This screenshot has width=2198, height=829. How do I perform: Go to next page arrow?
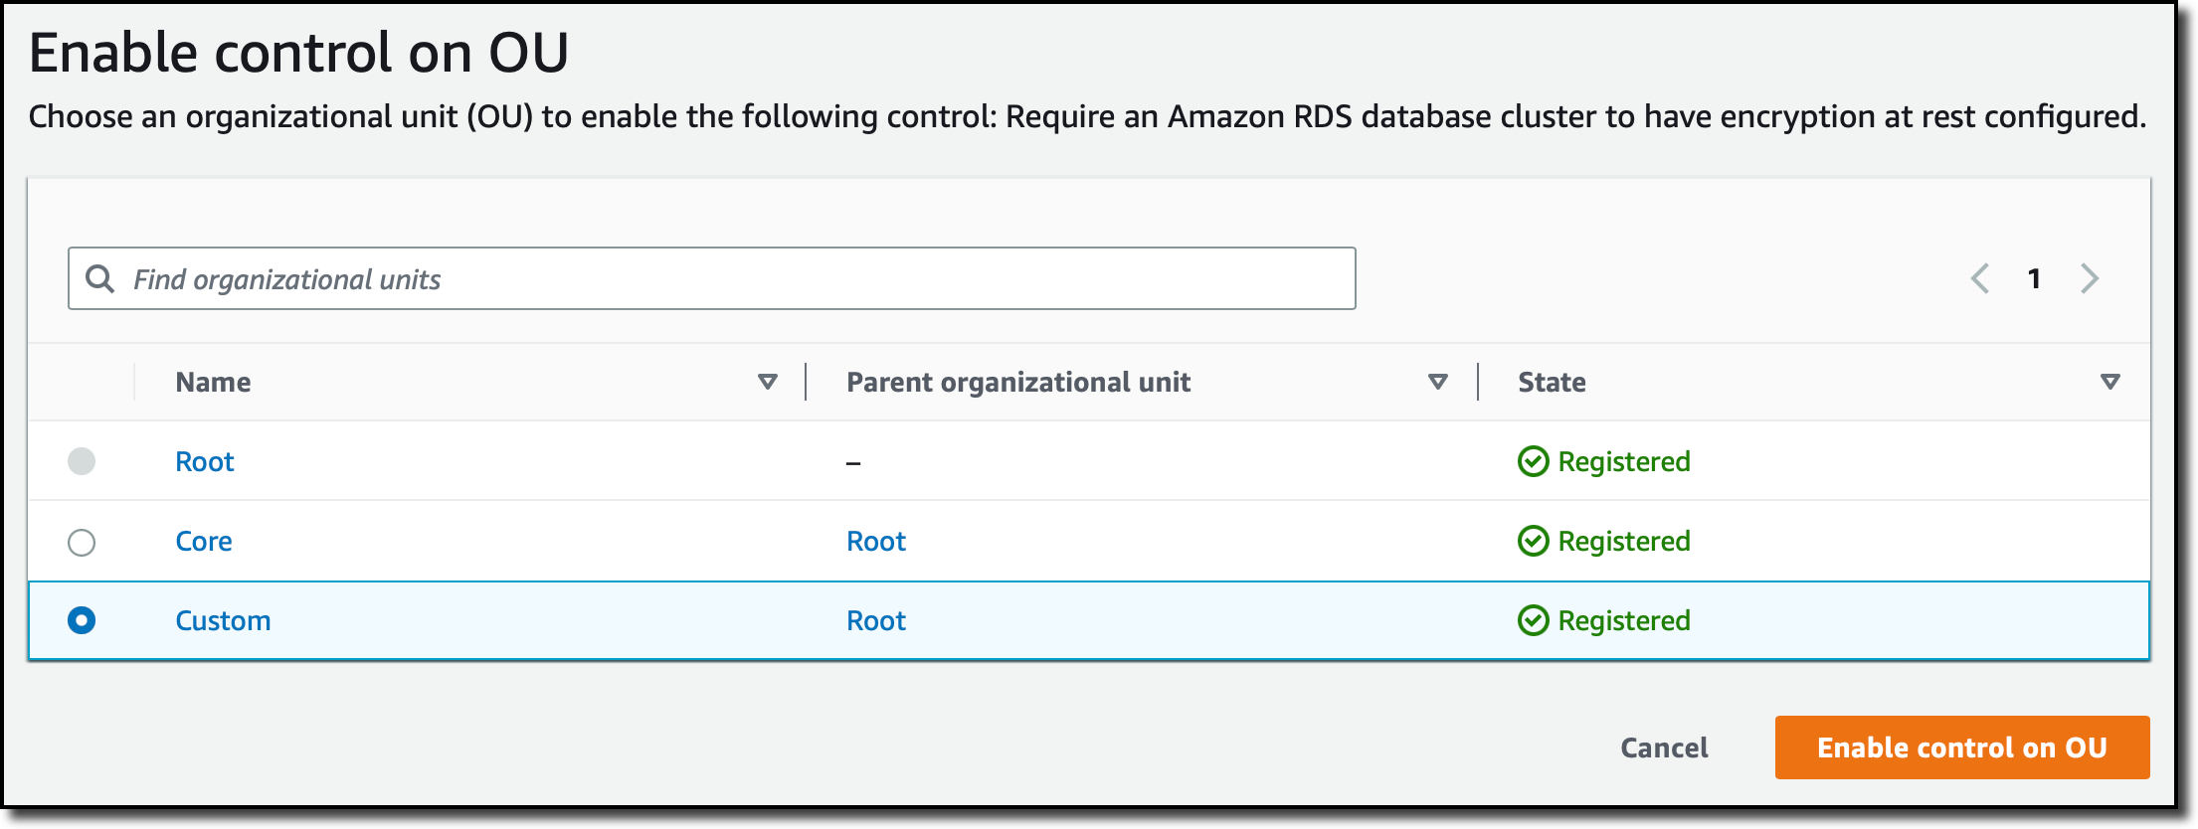(2090, 278)
